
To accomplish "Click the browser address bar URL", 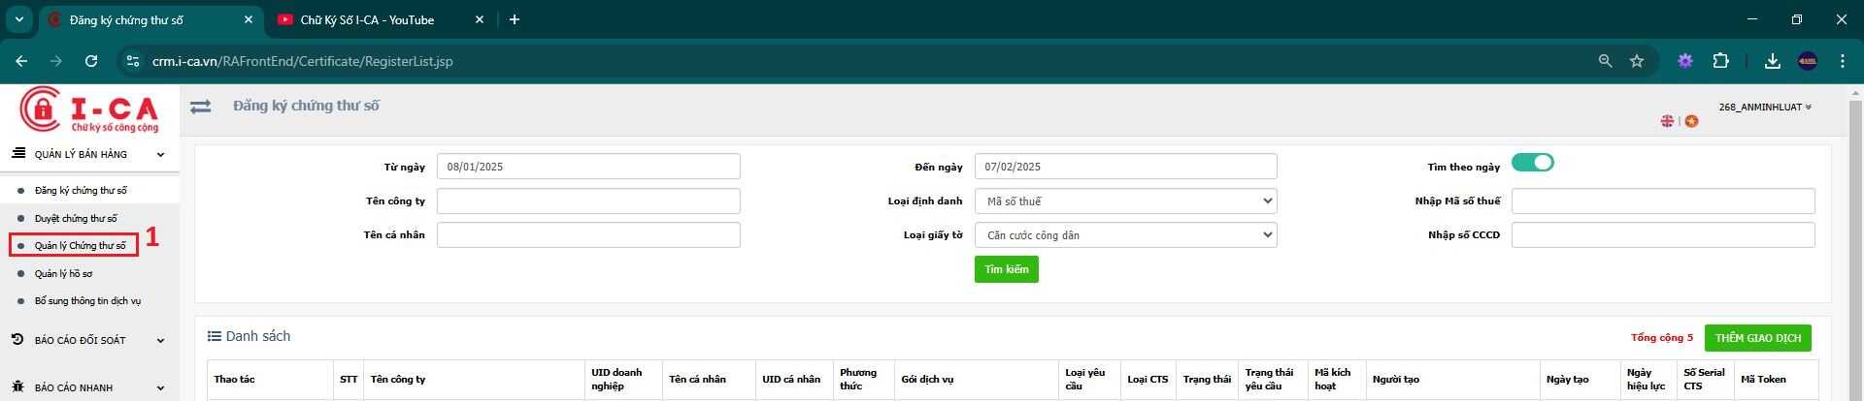I will click(x=302, y=61).
